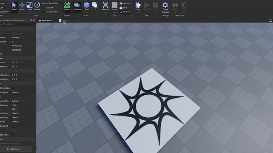Image resolution: width=273 pixels, height=153 pixels.
Task: Anchor the selected part
Action: point(125,12)
